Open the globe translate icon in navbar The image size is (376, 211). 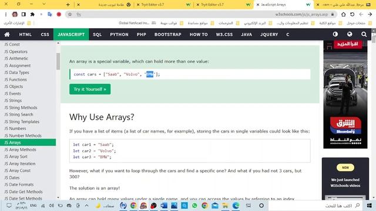[350, 34]
